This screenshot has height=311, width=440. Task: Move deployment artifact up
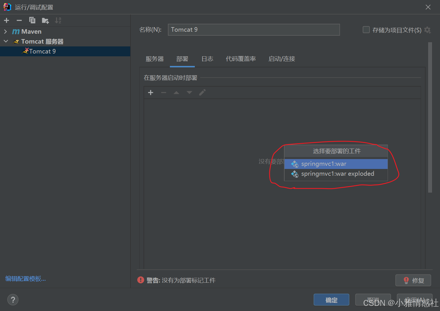point(176,93)
